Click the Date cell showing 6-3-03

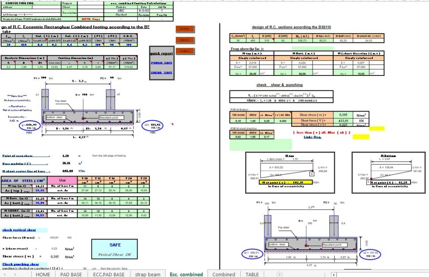[x=144, y=11]
